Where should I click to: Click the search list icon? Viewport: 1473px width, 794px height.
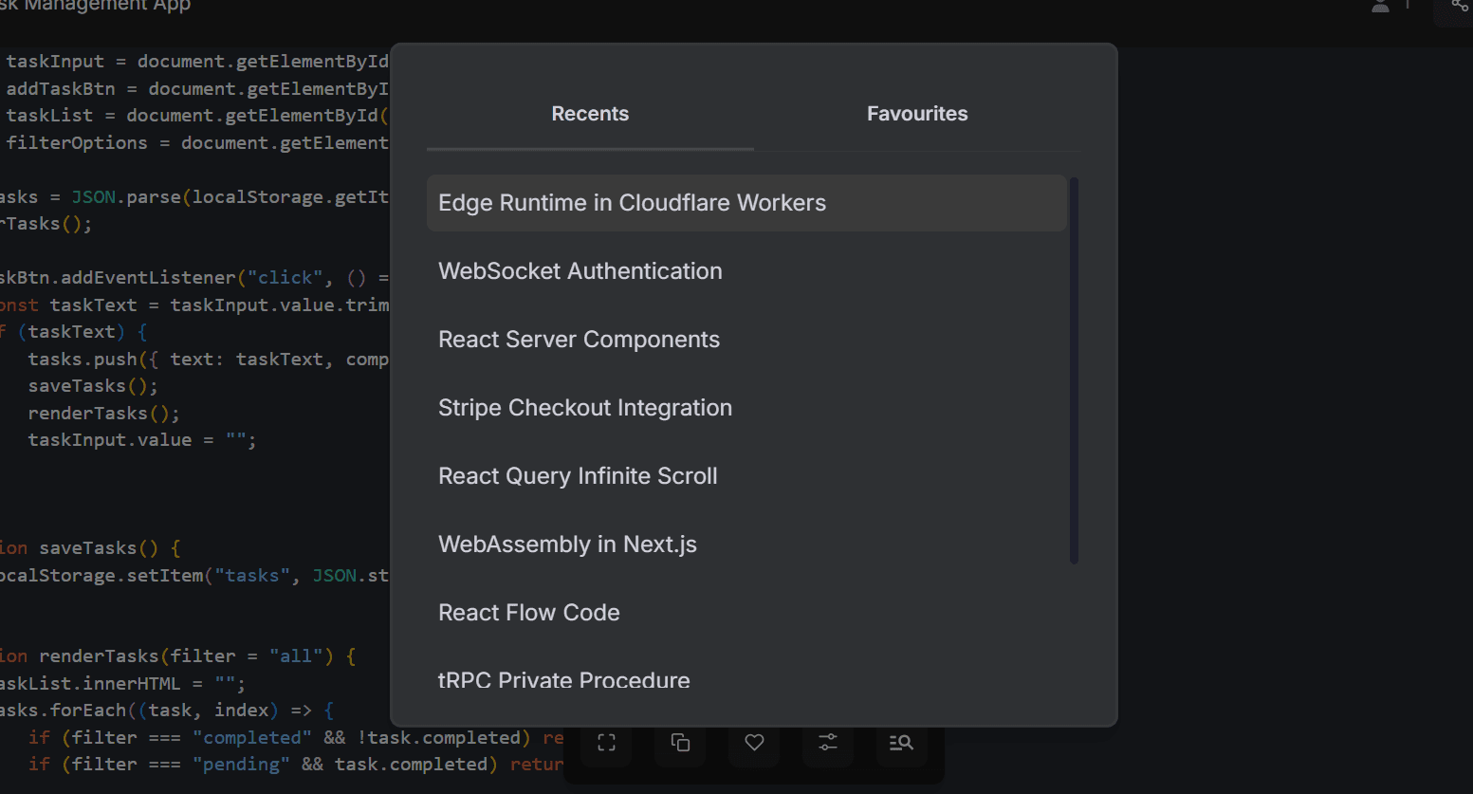pyautogui.click(x=901, y=743)
